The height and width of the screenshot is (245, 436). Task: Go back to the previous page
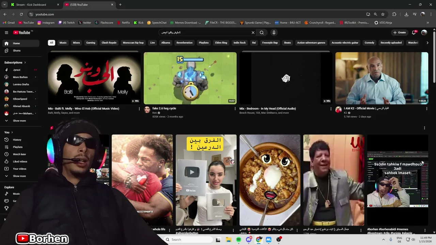5,14
